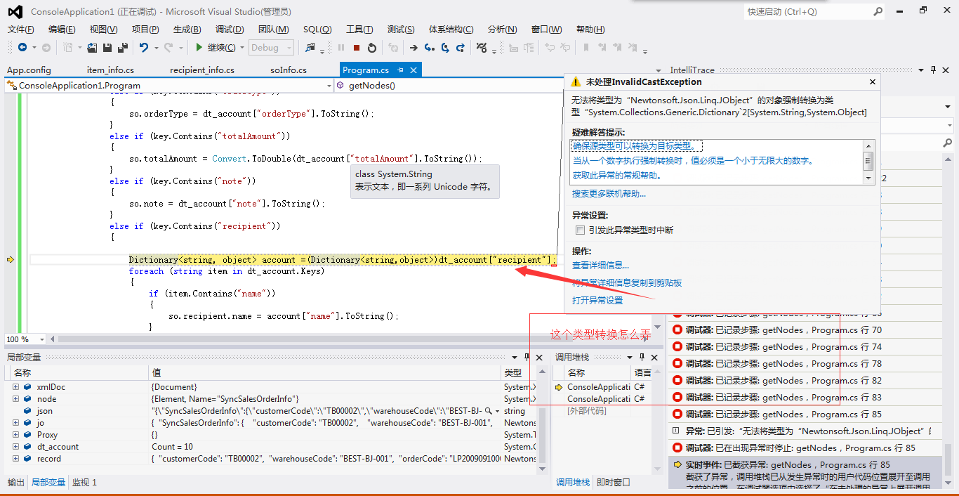Viewport: 959px width, 496px height.
Task: Open the getNodes() member dropdown
Action: (449, 86)
